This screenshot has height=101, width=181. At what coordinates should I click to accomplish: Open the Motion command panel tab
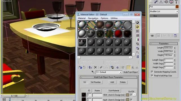coord(166,2)
